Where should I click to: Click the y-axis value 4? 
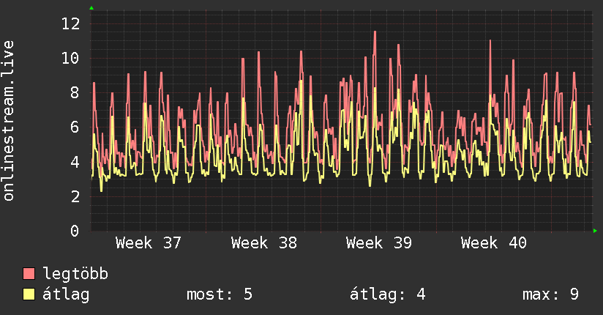(x=75, y=162)
